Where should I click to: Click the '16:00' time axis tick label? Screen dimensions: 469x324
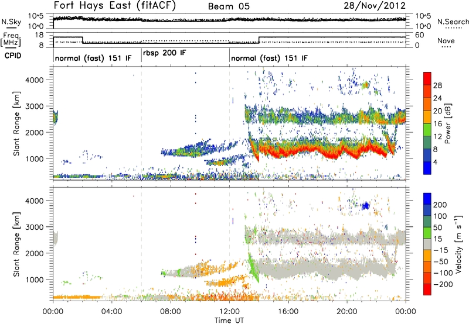coord(288,312)
